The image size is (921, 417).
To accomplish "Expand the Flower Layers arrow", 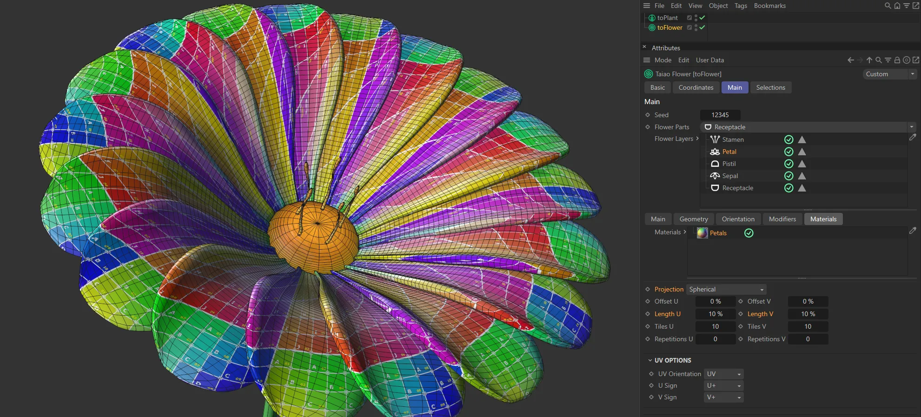I will click(x=697, y=139).
